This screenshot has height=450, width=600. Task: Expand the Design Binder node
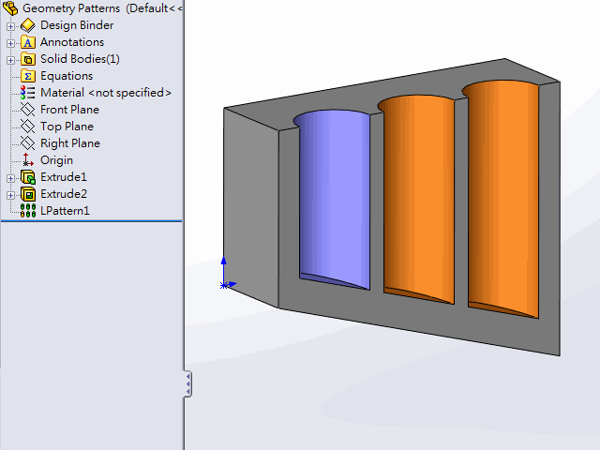pos(10,26)
